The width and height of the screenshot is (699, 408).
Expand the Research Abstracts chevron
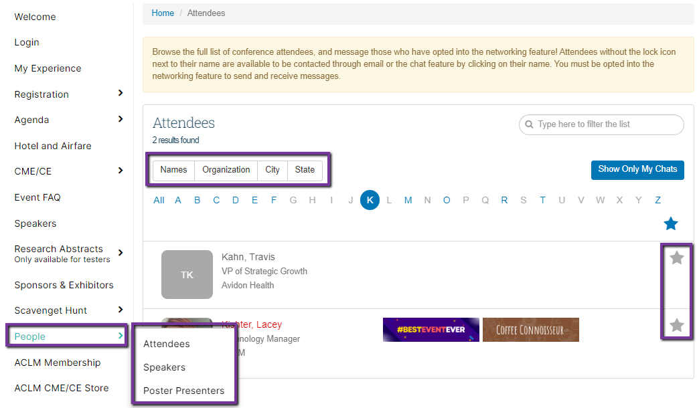(x=121, y=253)
